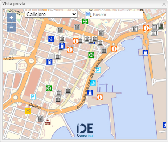Click the brown beach umbrella icon
The height and width of the screenshot is (142, 168).
point(48,122)
